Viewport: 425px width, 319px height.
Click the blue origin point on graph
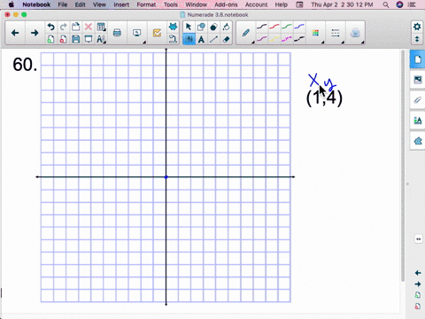166,177
